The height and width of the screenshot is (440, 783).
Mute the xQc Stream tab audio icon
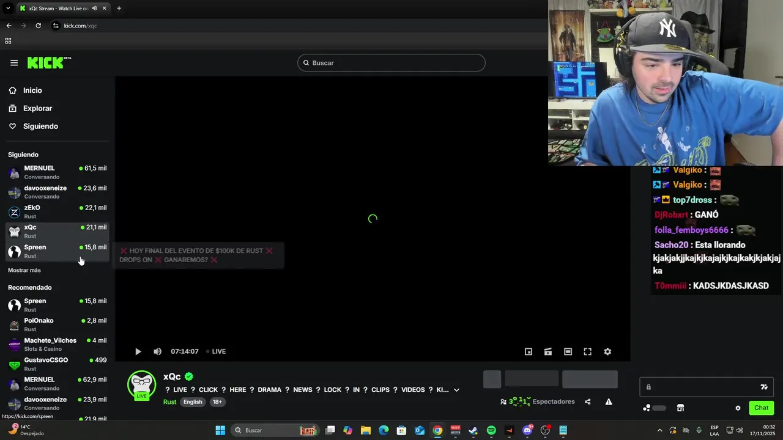click(94, 8)
